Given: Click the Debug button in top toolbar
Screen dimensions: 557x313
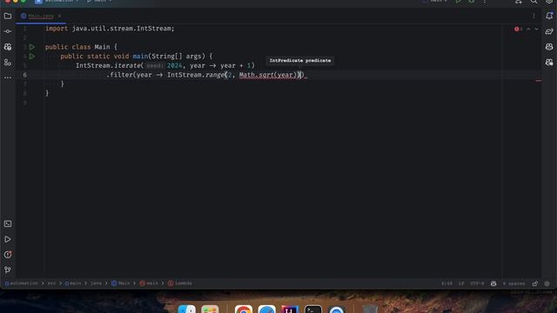Looking at the screenshot, I should tap(472, 2).
